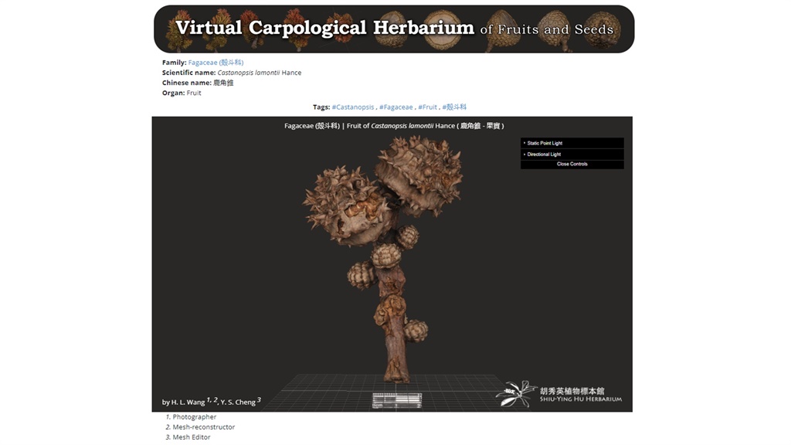791x445 pixels.
Task: Click the Virtual Carpological Herbarium banner title
Action: tap(324, 29)
